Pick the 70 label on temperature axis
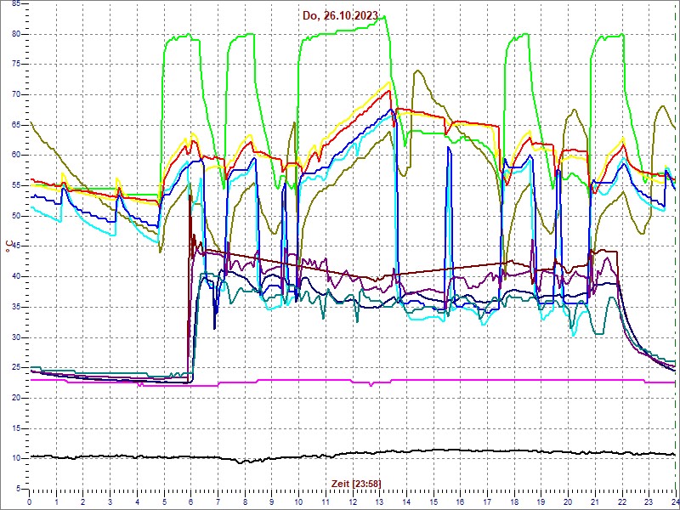This screenshot has height=510, width=680. pos(15,94)
